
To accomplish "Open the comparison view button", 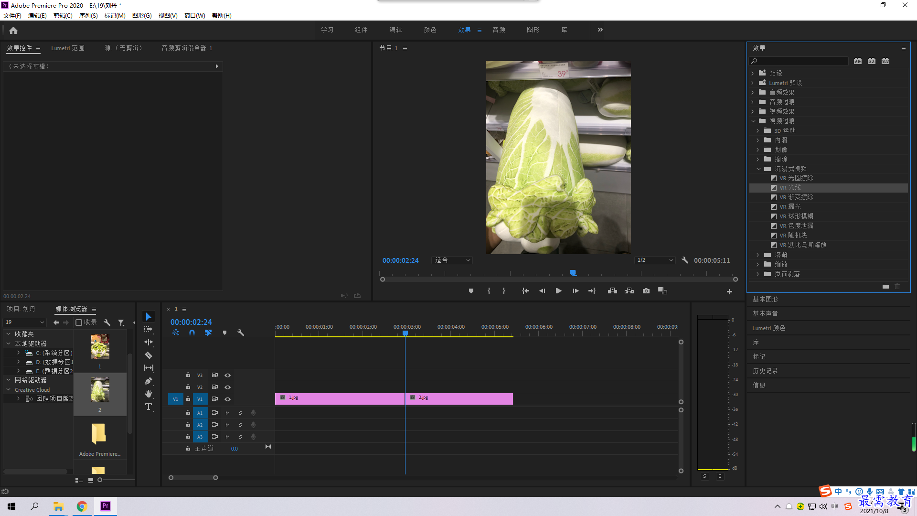I will (x=662, y=291).
